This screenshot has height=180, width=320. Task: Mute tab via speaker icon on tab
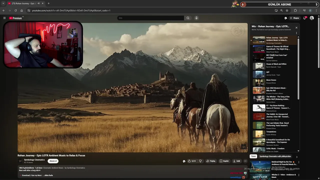[x=38, y=3]
